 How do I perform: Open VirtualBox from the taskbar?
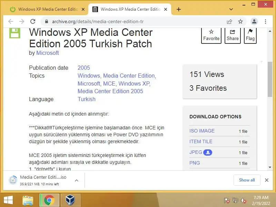pos(70,200)
